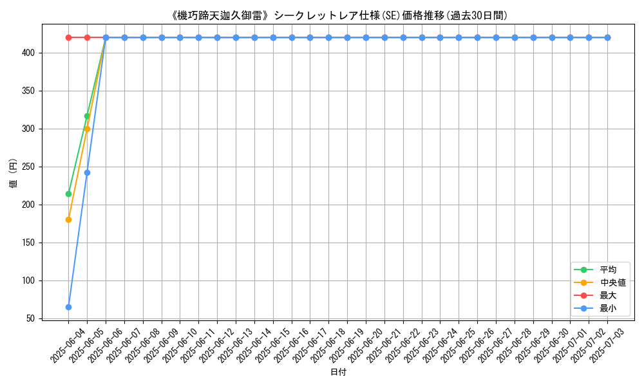Select the 平均 legend entry text

tap(608, 270)
